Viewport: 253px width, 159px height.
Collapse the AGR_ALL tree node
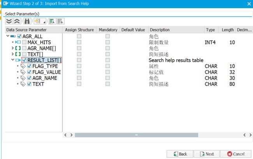point(7,36)
